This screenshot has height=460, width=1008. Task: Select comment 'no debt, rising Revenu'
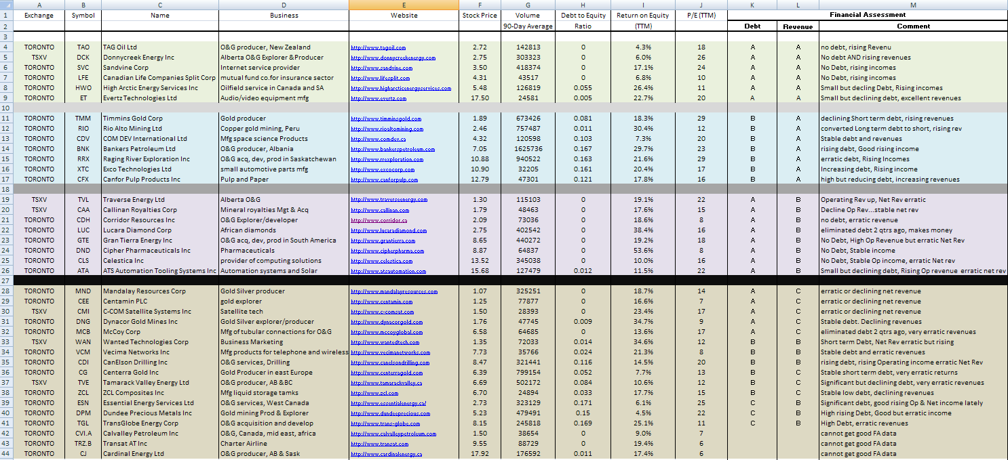(x=913, y=47)
